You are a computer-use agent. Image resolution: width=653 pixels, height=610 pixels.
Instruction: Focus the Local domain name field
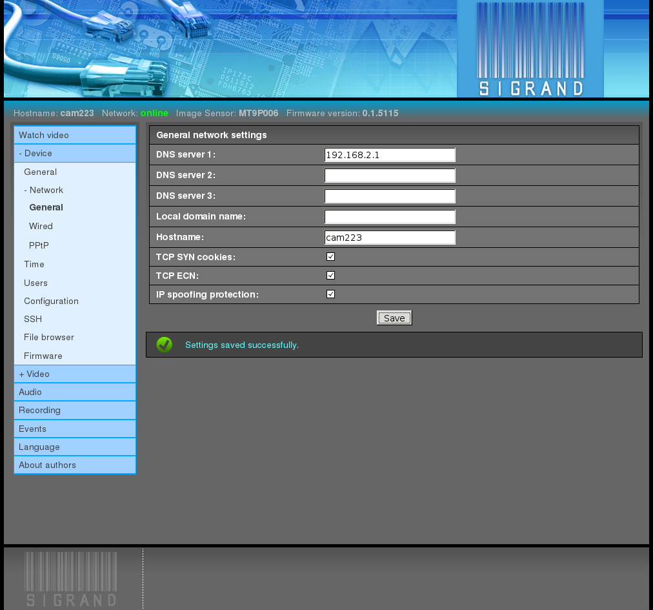pos(390,217)
